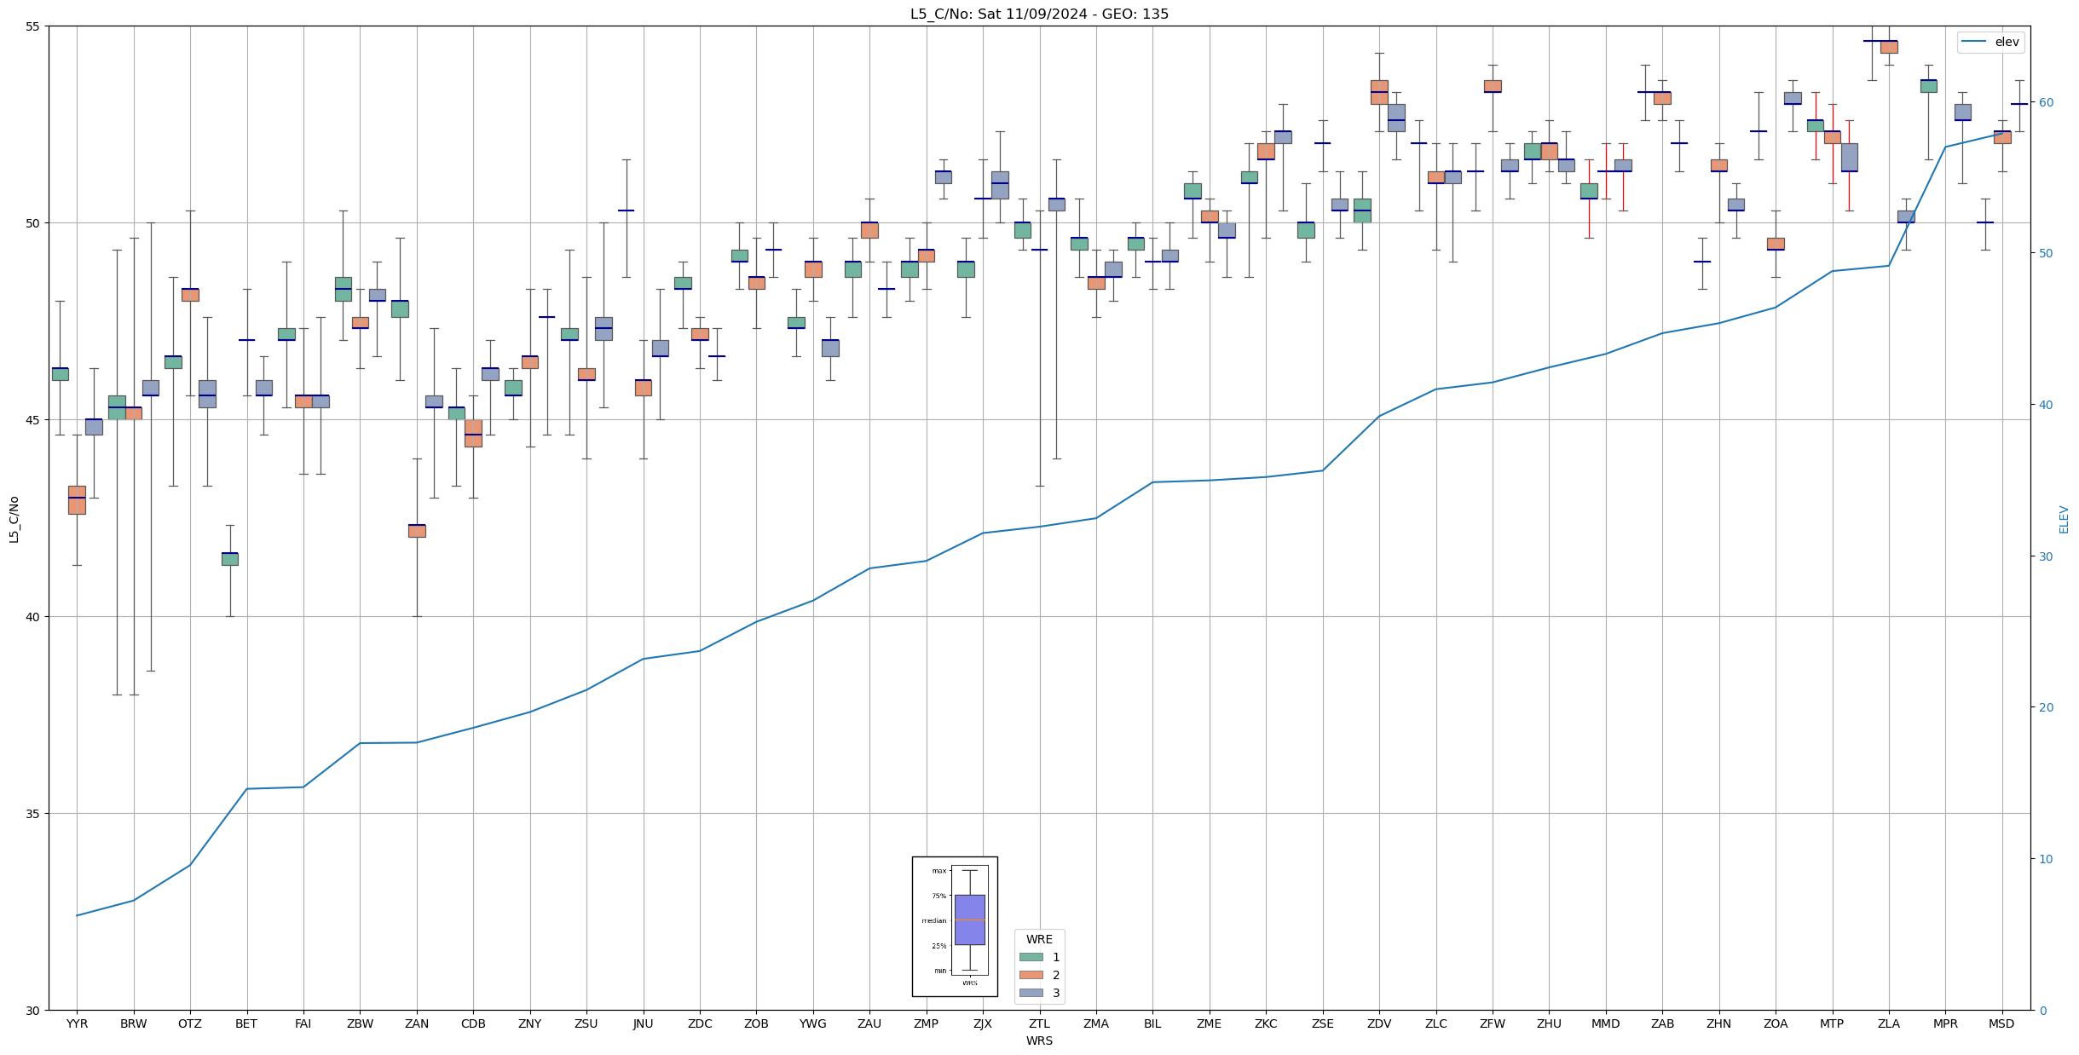
Task: Click the ZTL x-axis tick label
Action: (x=1039, y=1023)
